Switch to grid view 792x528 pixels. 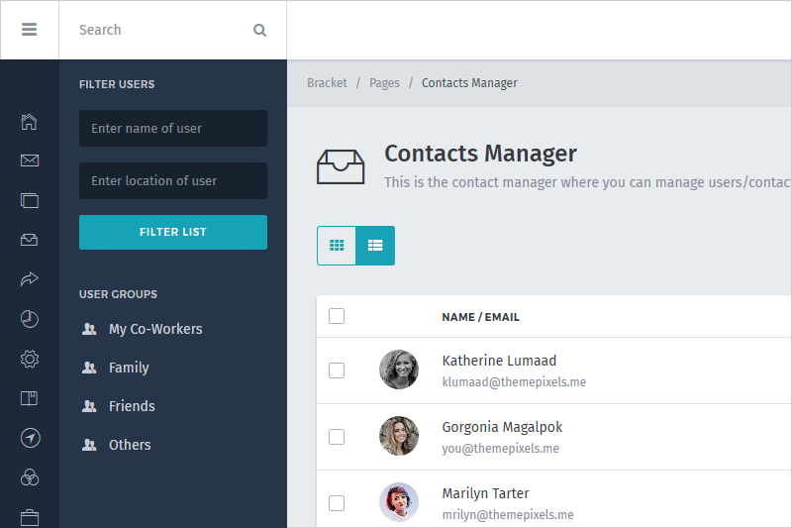pos(337,246)
